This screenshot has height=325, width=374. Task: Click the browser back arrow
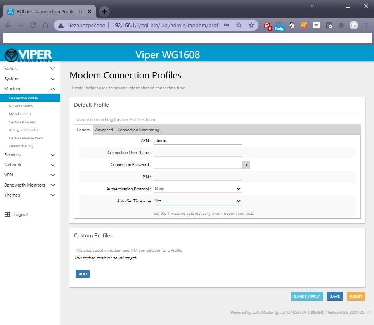coord(8,25)
